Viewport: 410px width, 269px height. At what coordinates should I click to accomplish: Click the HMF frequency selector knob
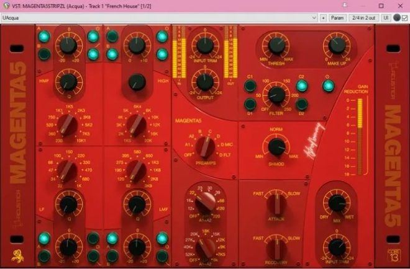(x=67, y=125)
